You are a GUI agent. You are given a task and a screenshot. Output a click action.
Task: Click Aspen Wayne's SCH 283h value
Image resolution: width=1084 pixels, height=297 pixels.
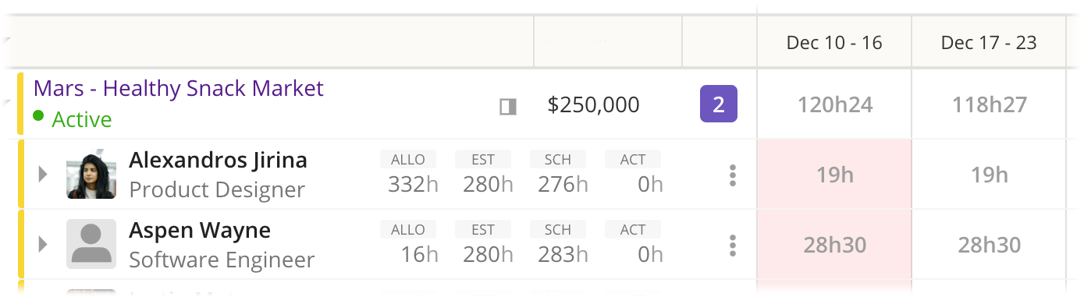[563, 255]
